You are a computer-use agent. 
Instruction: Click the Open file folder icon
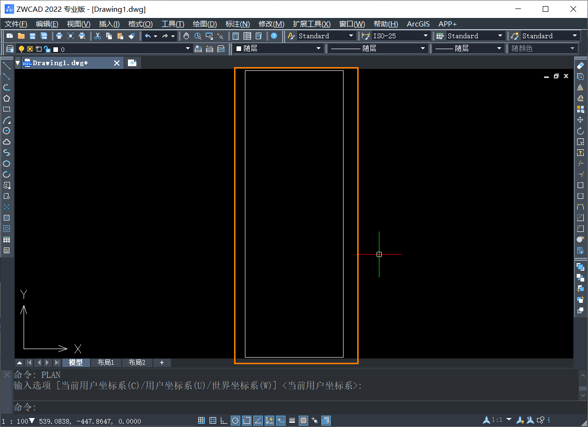tap(21, 36)
